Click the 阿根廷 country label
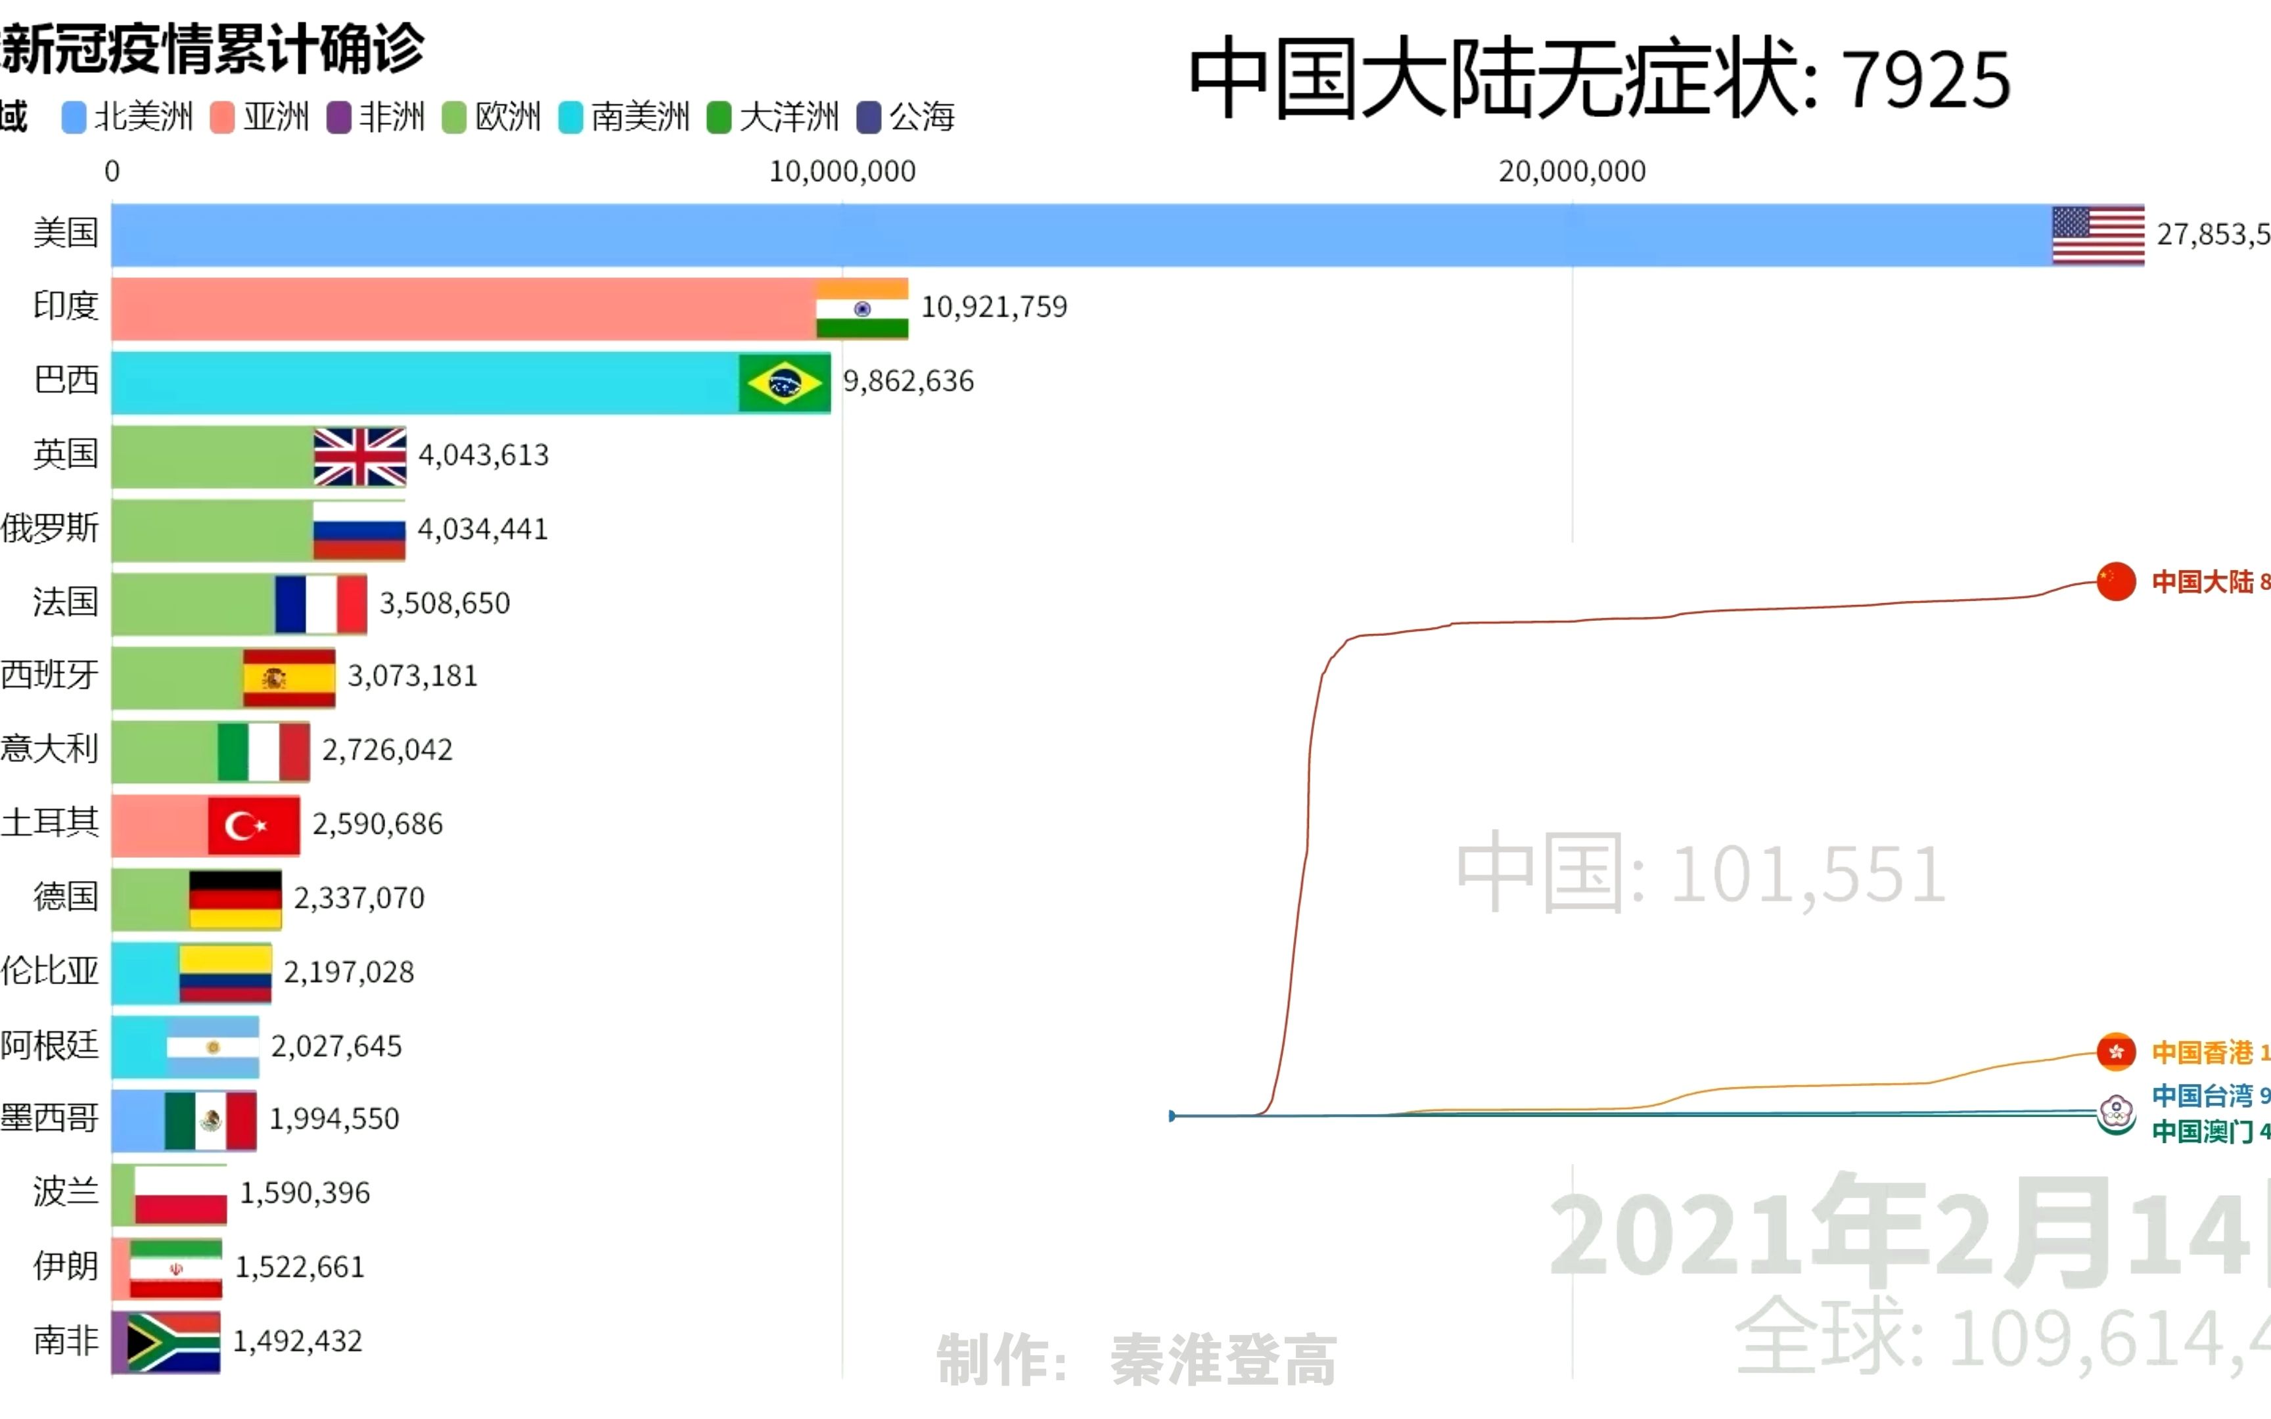 point(50,1045)
